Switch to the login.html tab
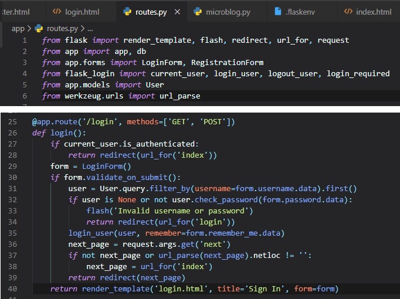The height and width of the screenshot is (299, 400). (83, 12)
